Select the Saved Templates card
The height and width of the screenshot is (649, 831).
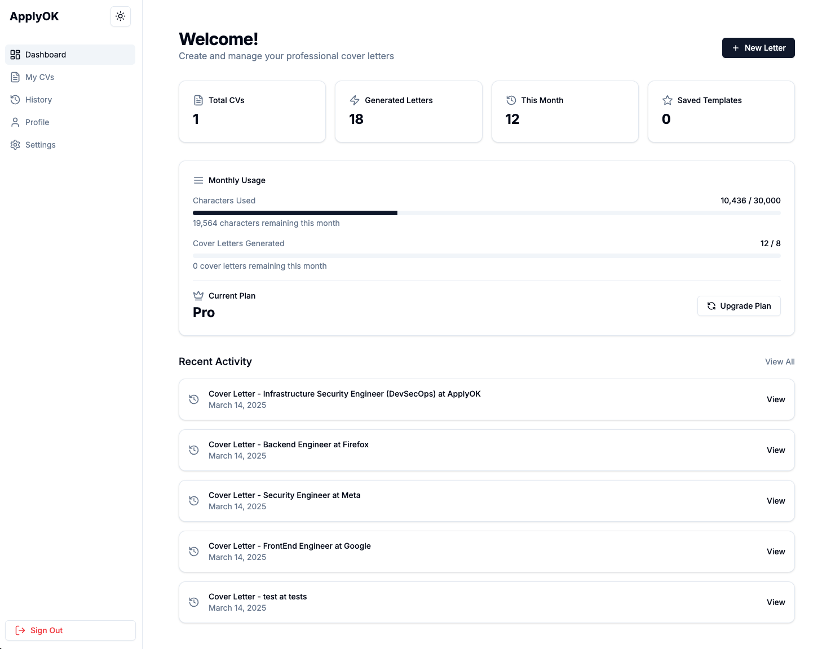pyautogui.click(x=721, y=112)
